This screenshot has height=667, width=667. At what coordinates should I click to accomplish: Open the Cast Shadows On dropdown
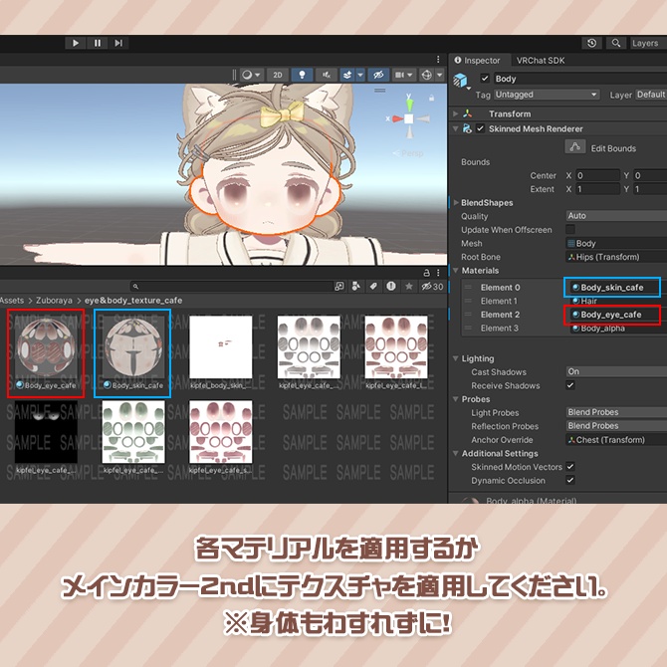[616, 371]
